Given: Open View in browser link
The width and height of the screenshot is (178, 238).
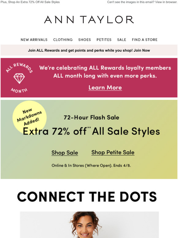Looking at the screenshot, I should point(166,2).
